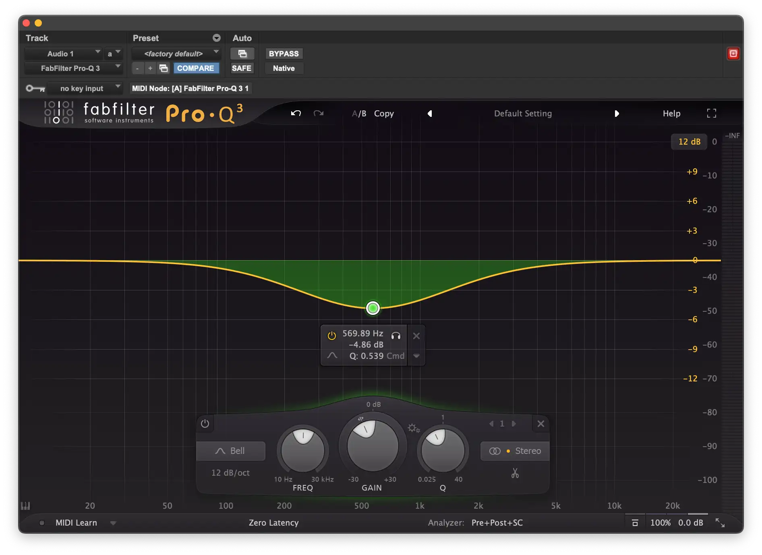Image resolution: width=762 pixels, height=555 pixels.
Task: Click the GAIN knob
Action: (x=373, y=446)
